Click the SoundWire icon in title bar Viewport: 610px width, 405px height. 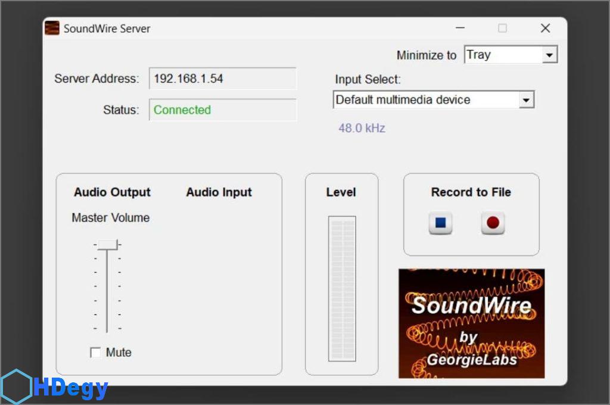pos(52,29)
